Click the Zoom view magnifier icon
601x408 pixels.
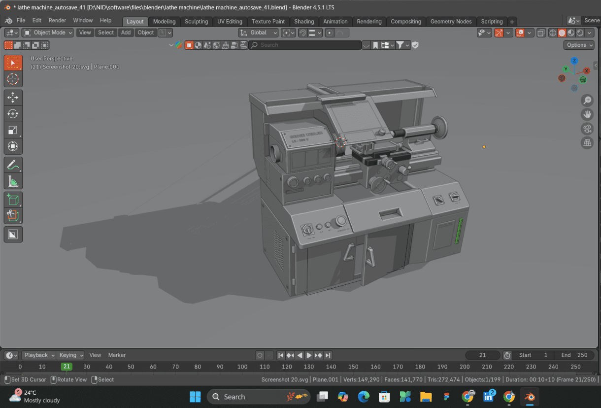[x=587, y=101]
